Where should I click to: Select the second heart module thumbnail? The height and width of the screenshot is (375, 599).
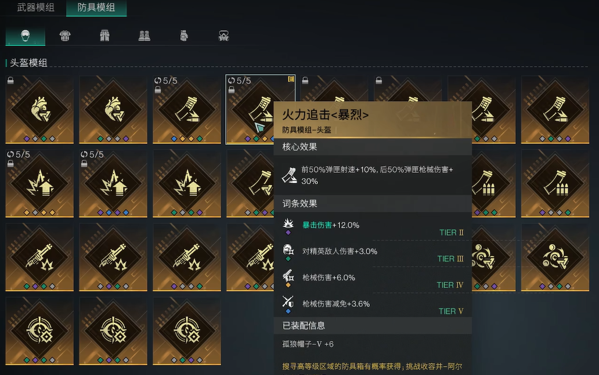[113, 110]
